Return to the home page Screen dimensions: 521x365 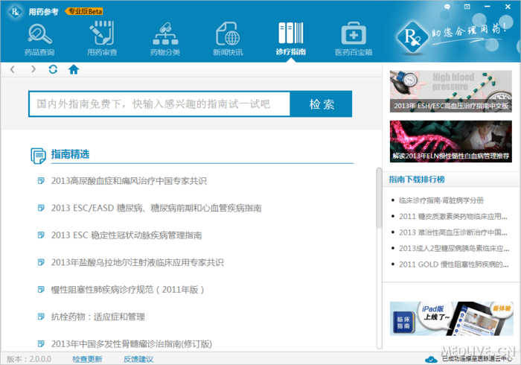(x=74, y=69)
